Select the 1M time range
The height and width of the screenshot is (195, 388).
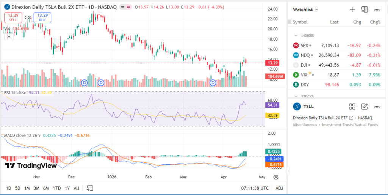pyautogui.click(x=27, y=188)
